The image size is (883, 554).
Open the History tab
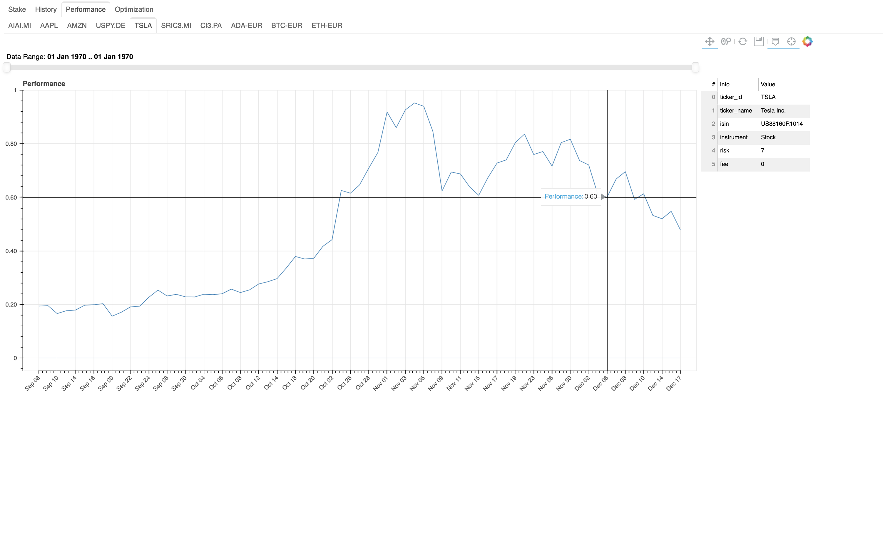click(46, 9)
